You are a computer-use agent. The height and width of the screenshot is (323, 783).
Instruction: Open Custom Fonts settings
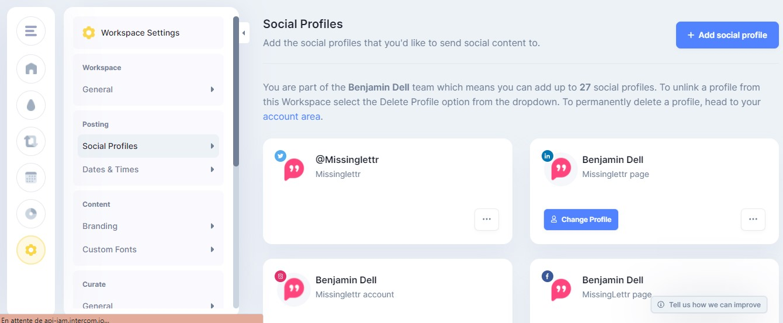click(148, 249)
